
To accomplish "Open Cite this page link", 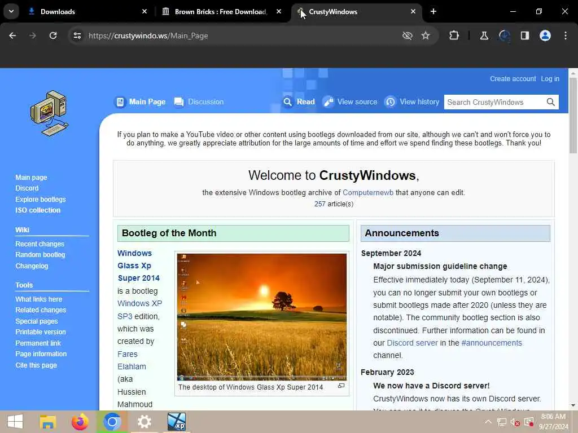I will click(x=36, y=365).
